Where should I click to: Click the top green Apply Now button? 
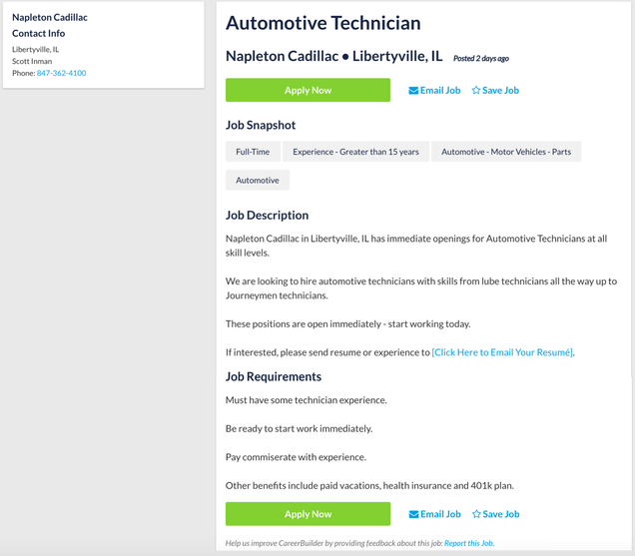[x=308, y=90]
